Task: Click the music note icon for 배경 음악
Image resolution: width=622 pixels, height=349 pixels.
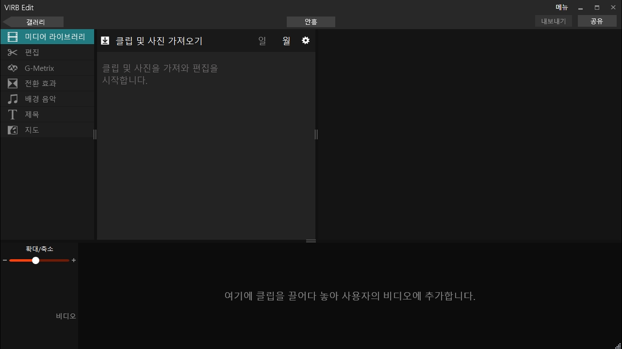Action: [13, 99]
